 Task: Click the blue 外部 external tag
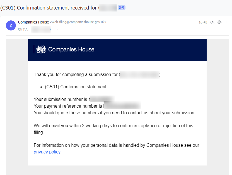(122, 8)
